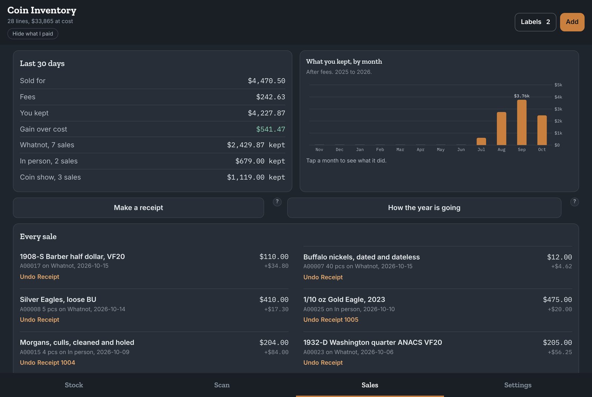592x397 pixels.
Task: Click 1932-D Washington quarter ANACS VF20 title
Action: pyautogui.click(x=373, y=342)
